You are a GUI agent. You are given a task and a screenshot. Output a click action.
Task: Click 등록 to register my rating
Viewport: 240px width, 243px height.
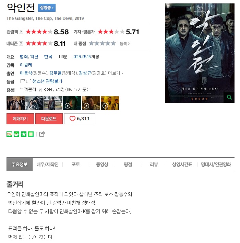[x=124, y=43]
